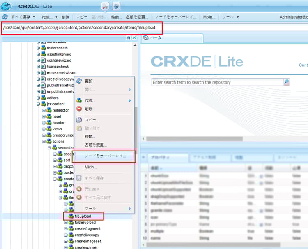
Task: Click ノードをオーバーレイ in the top toolbar
Action: pyautogui.click(x=176, y=17)
